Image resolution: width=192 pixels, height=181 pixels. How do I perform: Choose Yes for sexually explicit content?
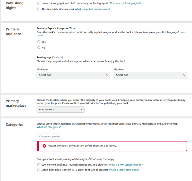(x=39, y=42)
